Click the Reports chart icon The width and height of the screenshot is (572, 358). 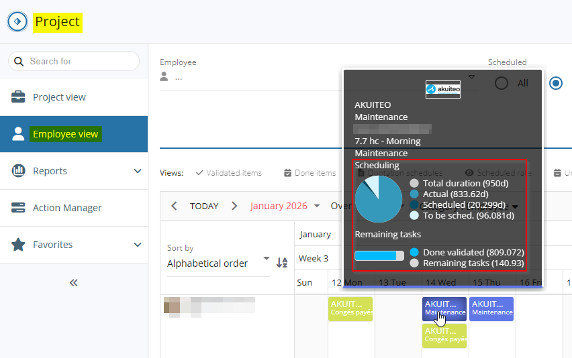18,171
